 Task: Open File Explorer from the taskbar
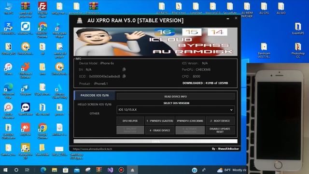(x=55, y=170)
